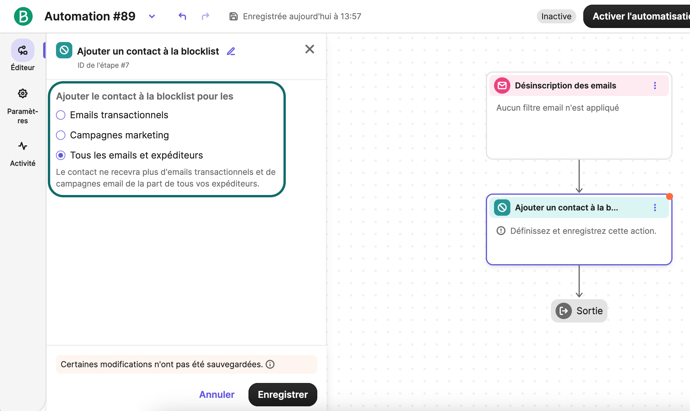690x411 pixels.
Task: Open the Éditeur sidebar tab
Action: pos(23,55)
